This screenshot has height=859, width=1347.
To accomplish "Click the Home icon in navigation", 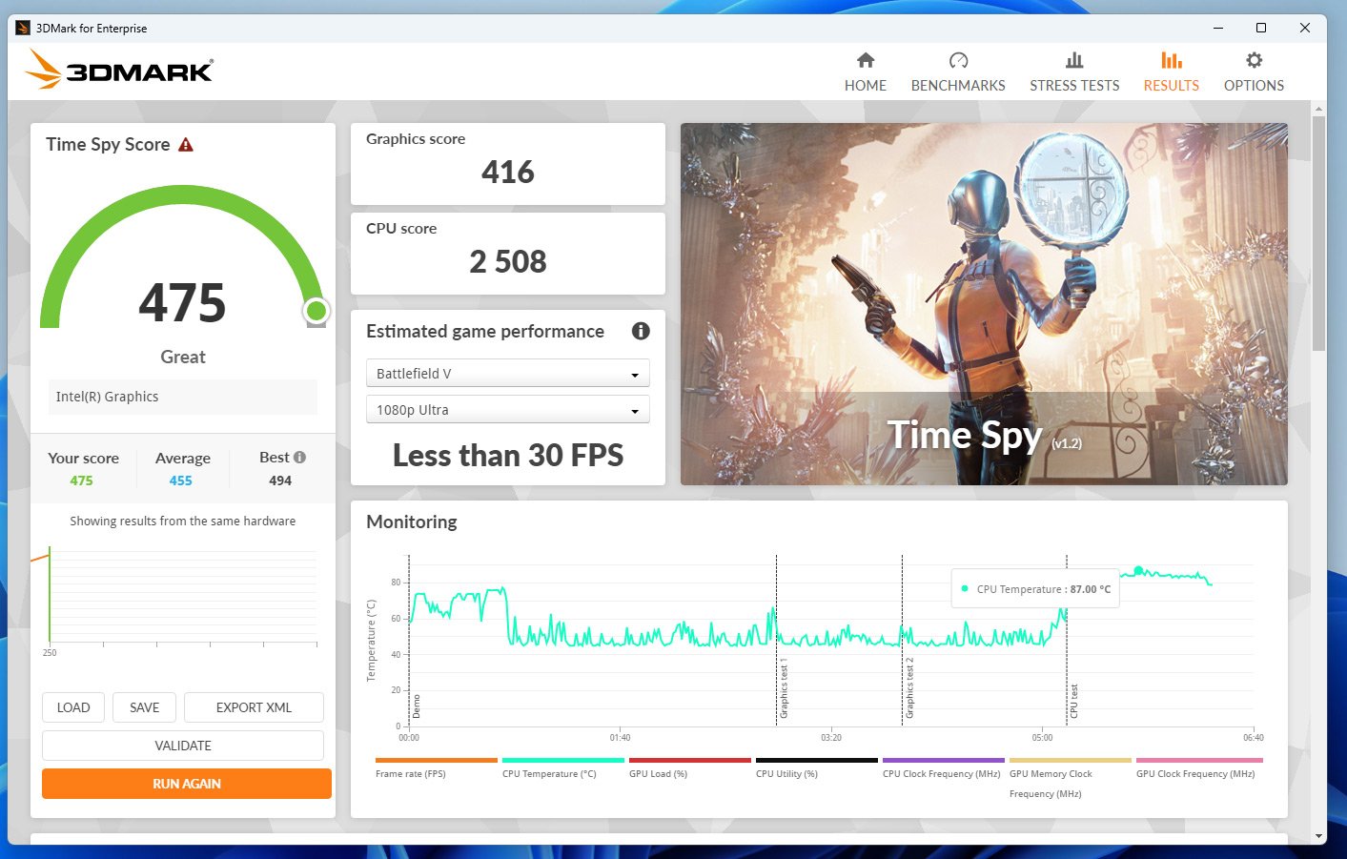I will 865,61.
